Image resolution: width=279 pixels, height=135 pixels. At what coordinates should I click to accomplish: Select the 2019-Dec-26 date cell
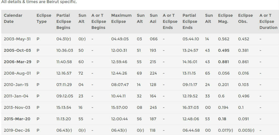17,130
